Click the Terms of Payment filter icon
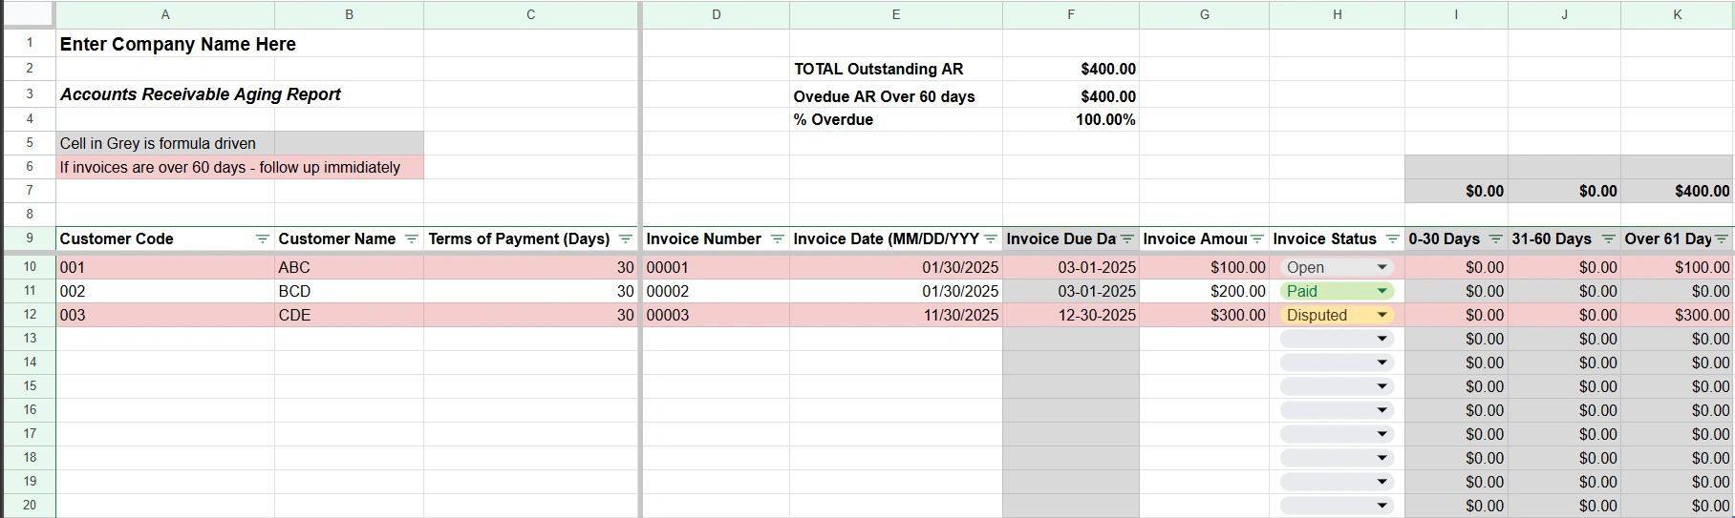This screenshot has height=518, width=1735. [x=626, y=238]
